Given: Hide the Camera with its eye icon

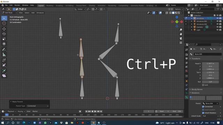Looking at the screenshot, I should point(217,27).
